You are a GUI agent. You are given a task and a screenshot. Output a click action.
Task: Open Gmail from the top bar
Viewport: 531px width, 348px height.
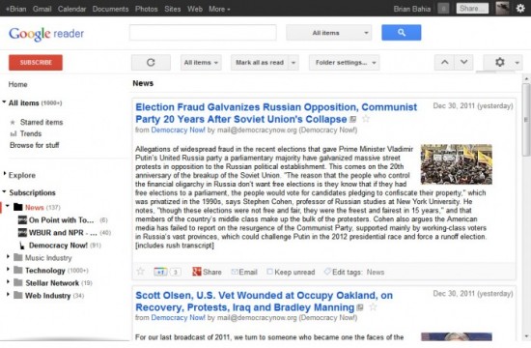42,9
